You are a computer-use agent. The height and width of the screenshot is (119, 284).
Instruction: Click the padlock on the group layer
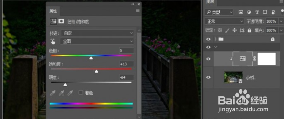point(273,39)
